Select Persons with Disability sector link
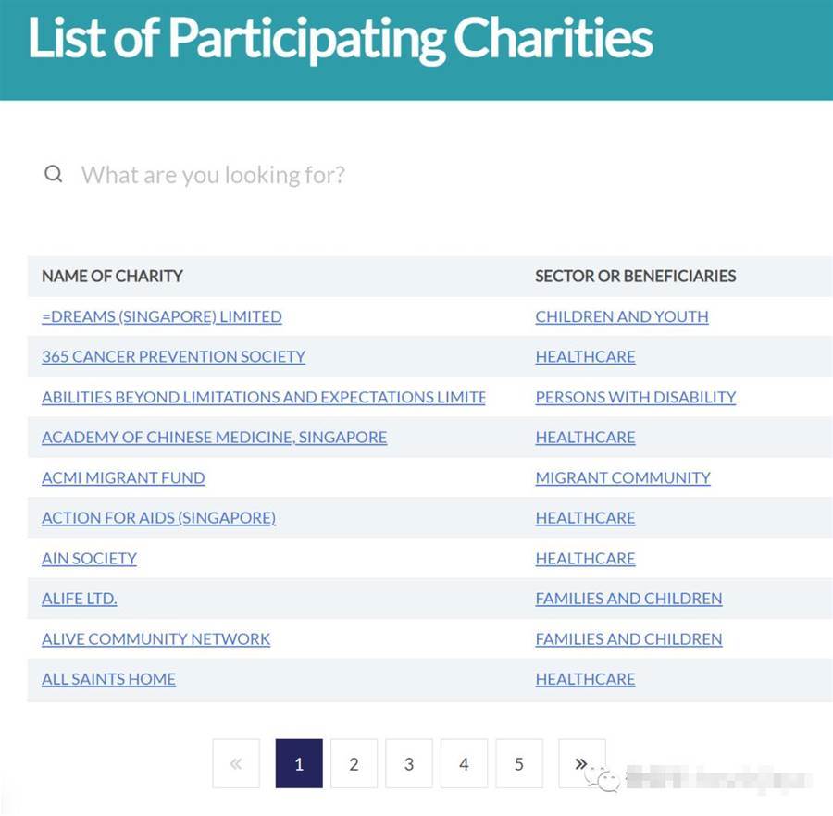This screenshot has width=833, height=816. click(635, 397)
